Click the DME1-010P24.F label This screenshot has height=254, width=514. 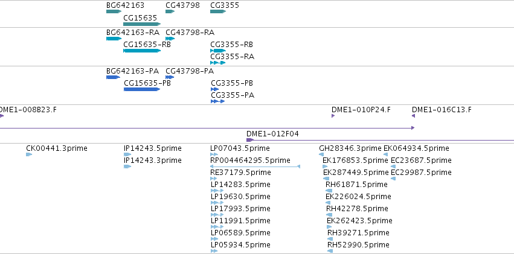(x=361, y=110)
